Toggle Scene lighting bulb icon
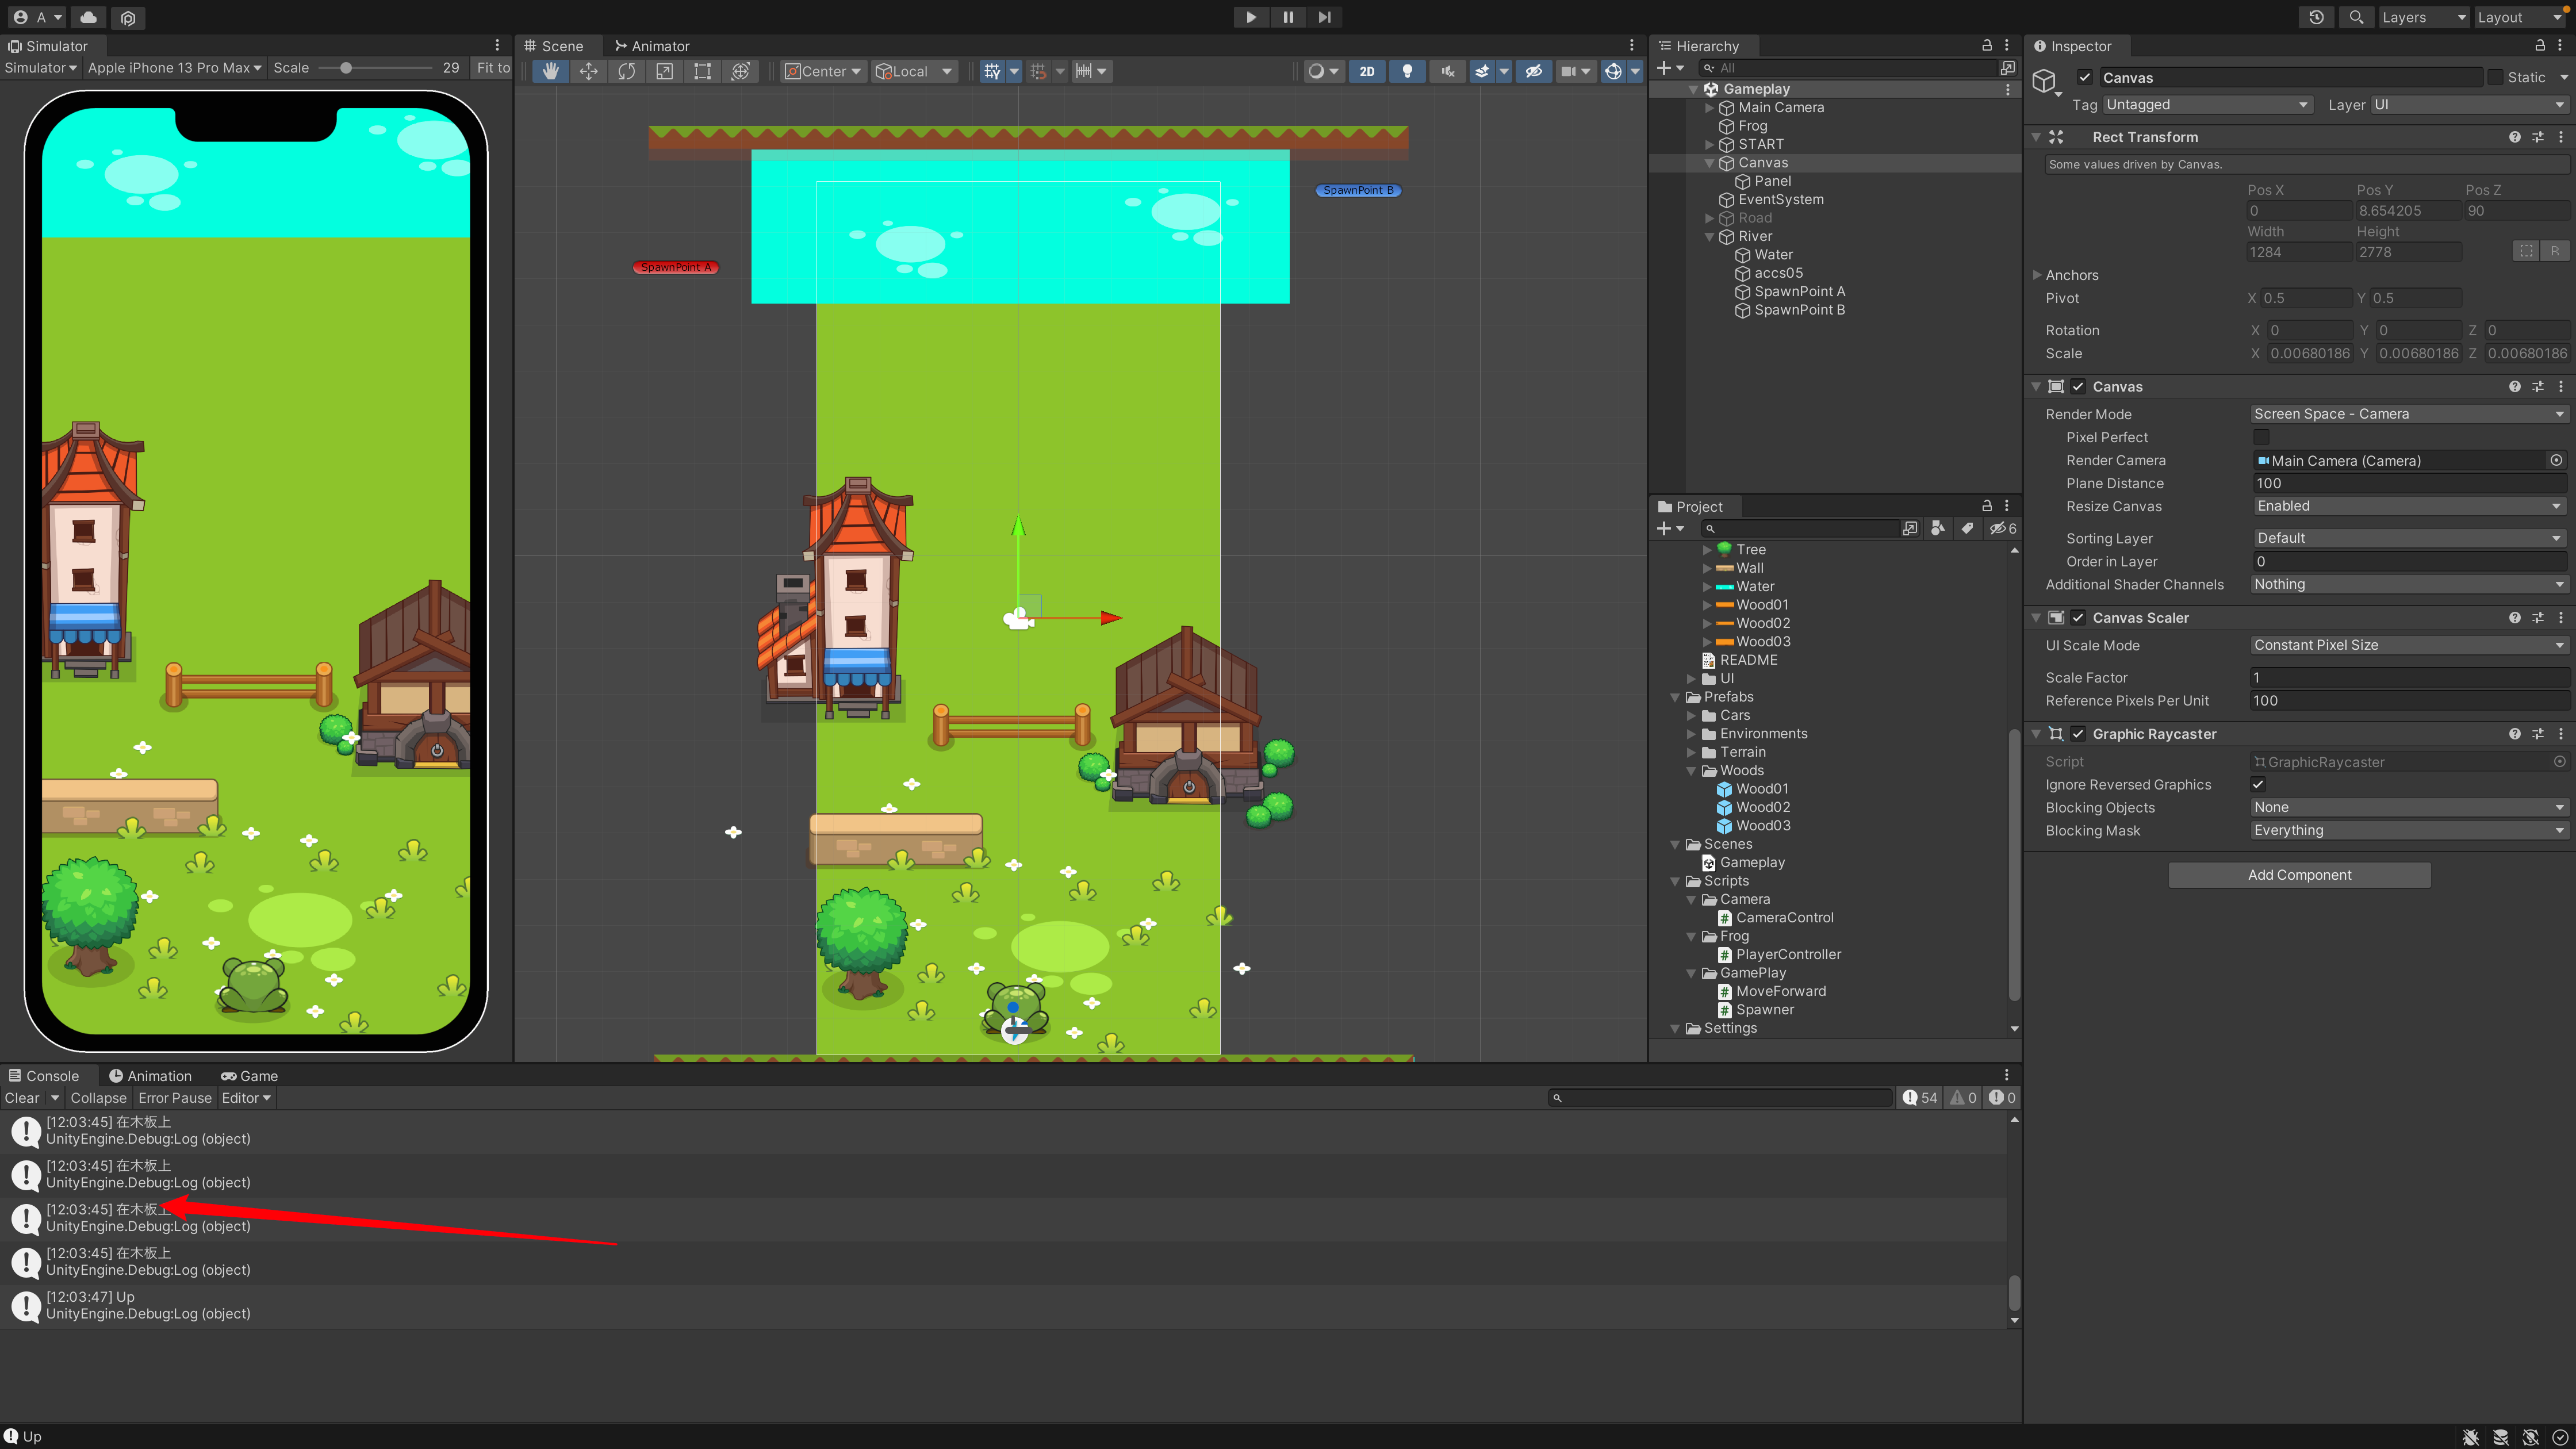The height and width of the screenshot is (1449, 2576). [x=1408, y=71]
